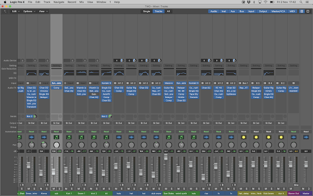Click the Bnc button on Stereo Out strip
This screenshot has height=196, width=313.
296,185
